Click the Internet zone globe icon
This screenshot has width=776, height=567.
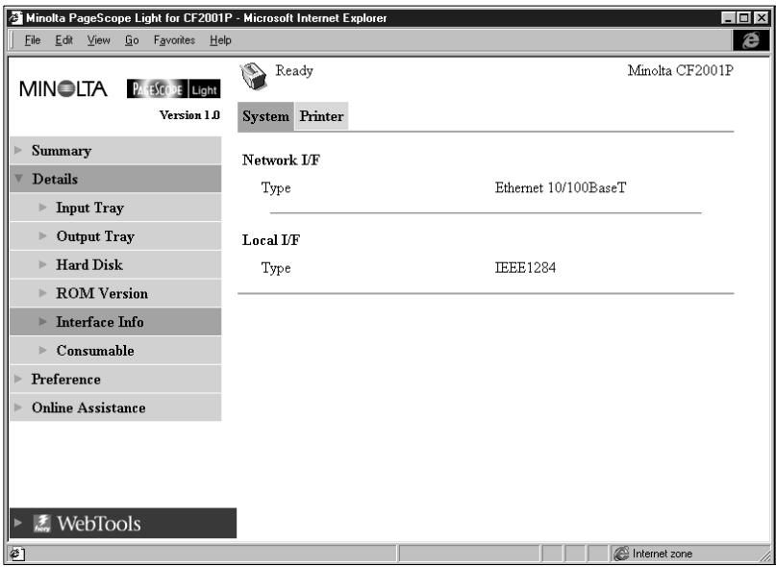pos(621,554)
